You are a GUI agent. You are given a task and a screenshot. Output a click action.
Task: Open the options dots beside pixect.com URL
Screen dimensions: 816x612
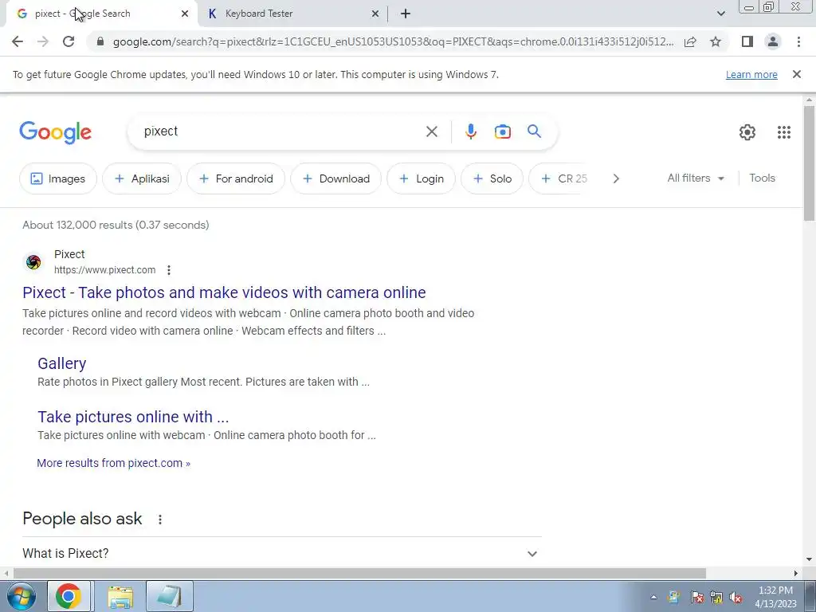pyautogui.click(x=169, y=270)
